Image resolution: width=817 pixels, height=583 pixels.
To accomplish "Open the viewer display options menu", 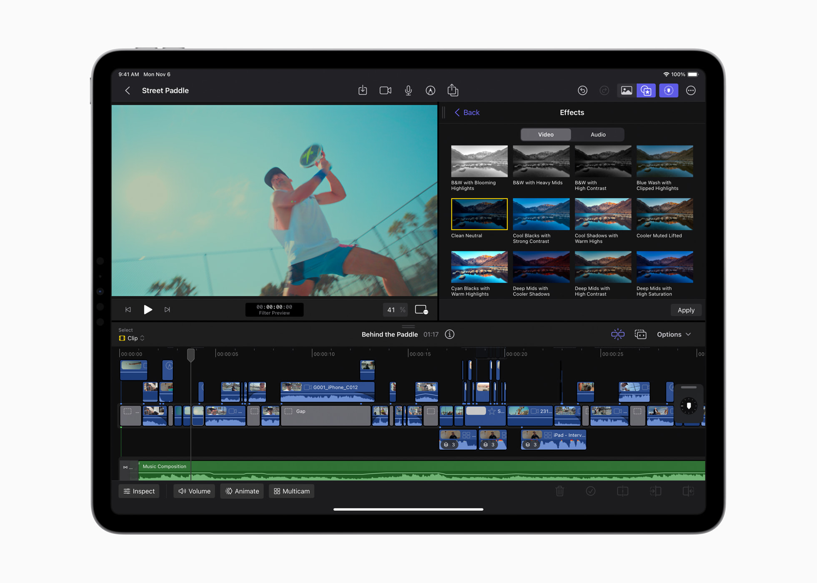I will pos(421,310).
